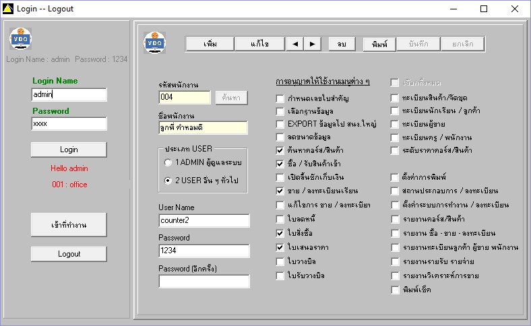The width and height of the screenshot is (531, 326).
Task: Minimize the Login -- Logout window
Action: click(454, 9)
